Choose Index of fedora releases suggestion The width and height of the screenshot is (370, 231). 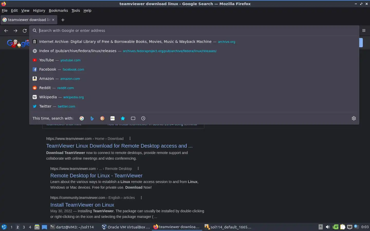tap(194, 51)
